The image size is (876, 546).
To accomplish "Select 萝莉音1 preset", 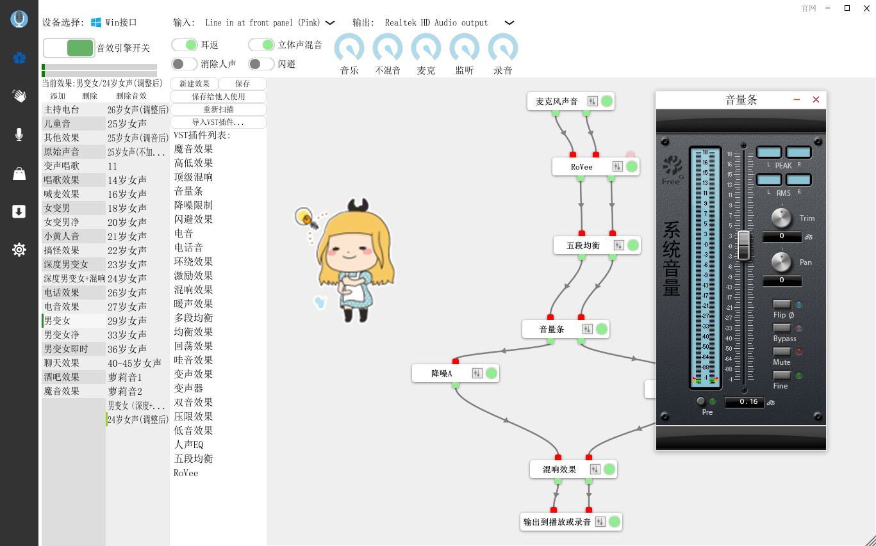I will 138,377.
